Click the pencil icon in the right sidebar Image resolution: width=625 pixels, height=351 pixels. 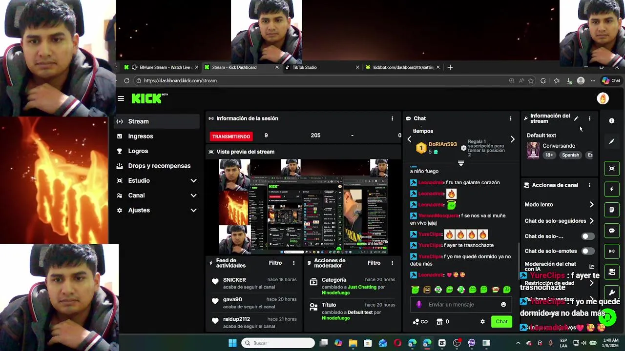coord(612,141)
